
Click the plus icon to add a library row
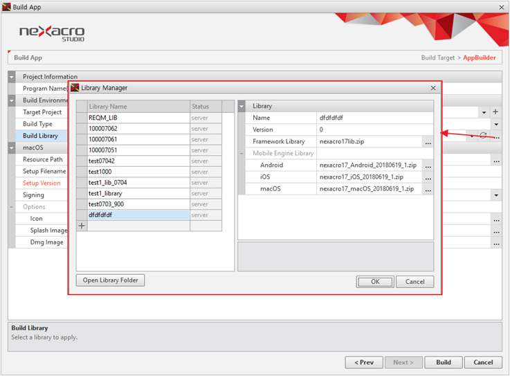(x=82, y=226)
